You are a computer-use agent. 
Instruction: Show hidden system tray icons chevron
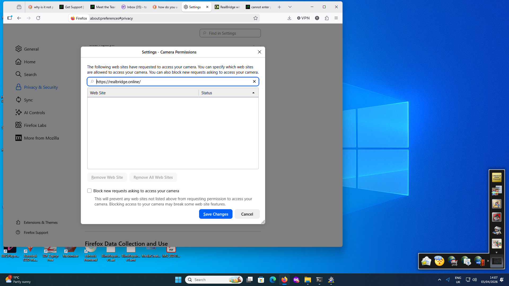click(439, 280)
